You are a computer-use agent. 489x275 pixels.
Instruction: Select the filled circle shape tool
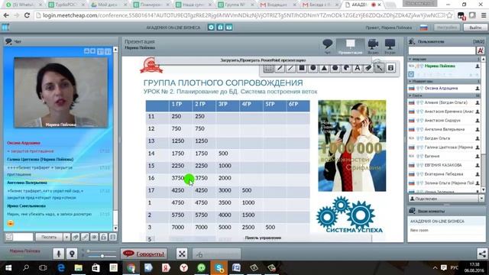point(313,68)
